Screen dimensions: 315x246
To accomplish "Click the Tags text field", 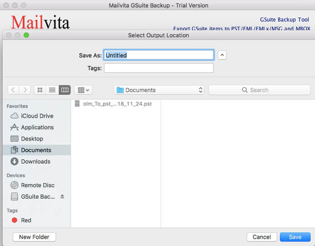I will point(158,68).
